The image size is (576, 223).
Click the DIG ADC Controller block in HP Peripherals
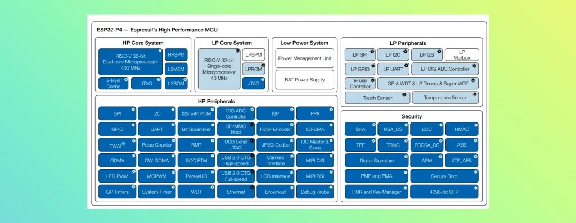[236, 113]
